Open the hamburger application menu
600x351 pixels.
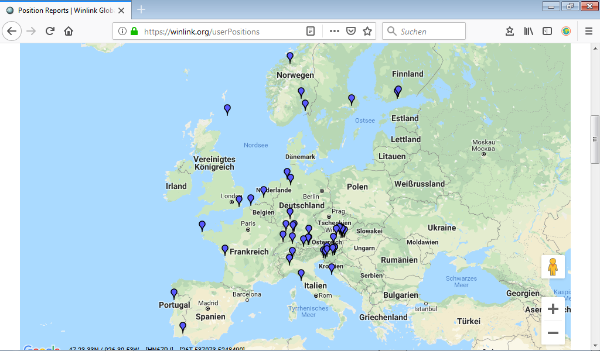click(589, 32)
